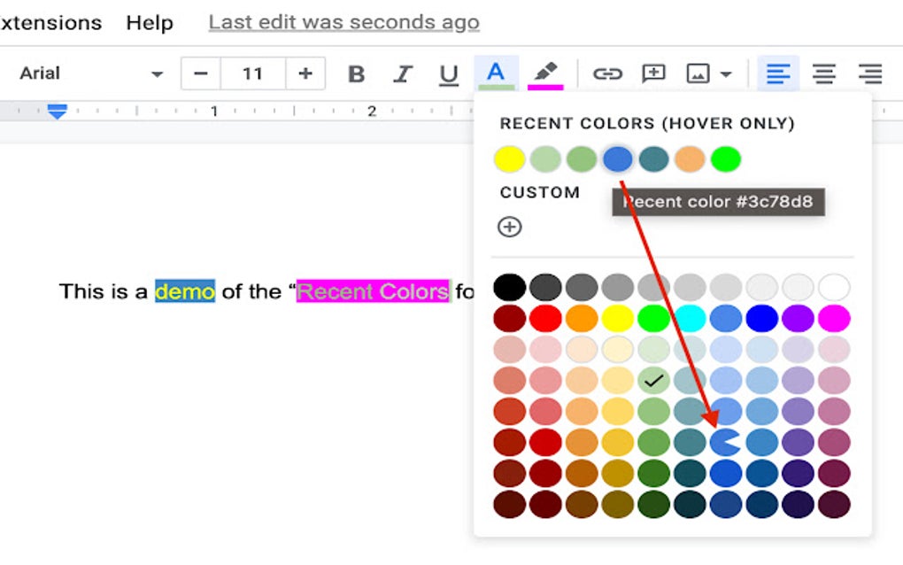Image resolution: width=903 pixels, height=565 pixels.
Task: Increase font size with the plus button
Action: (x=305, y=74)
